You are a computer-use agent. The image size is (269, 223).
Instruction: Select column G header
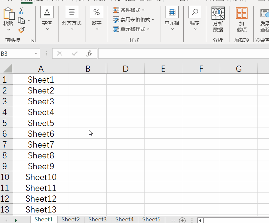click(239, 69)
